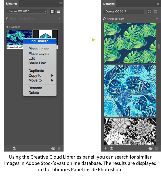The width and height of the screenshot is (161, 176).
Task: Choose Place Layers from context menu
Action: click(40, 54)
